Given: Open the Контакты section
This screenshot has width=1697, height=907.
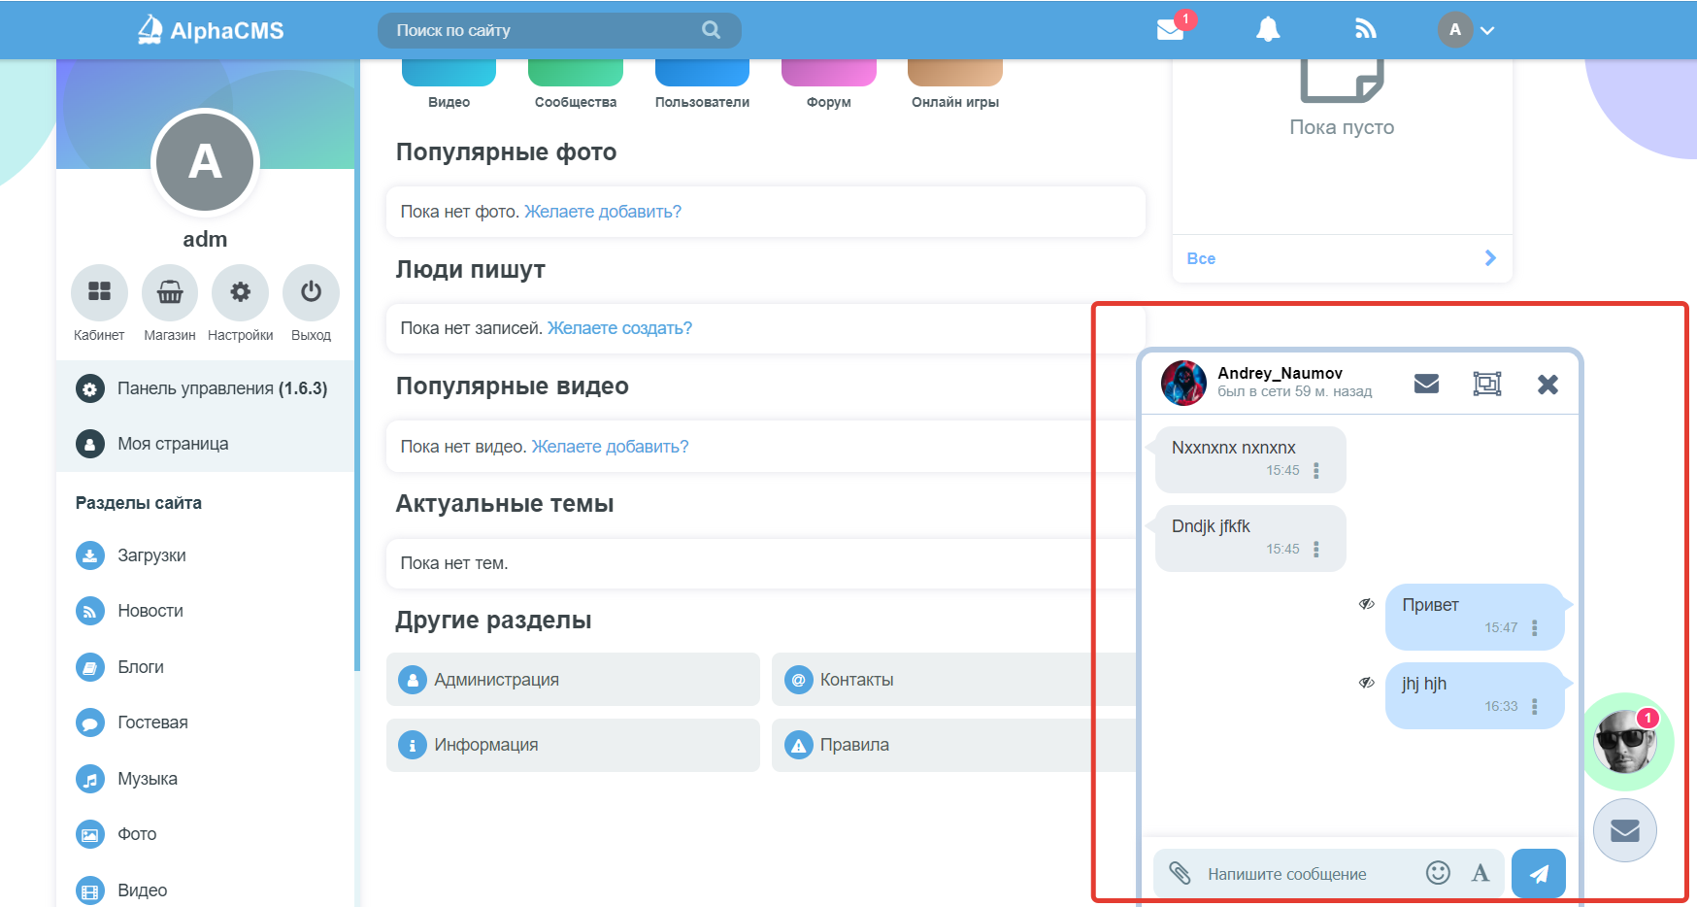Looking at the screenshot, I should coord(953,680).
